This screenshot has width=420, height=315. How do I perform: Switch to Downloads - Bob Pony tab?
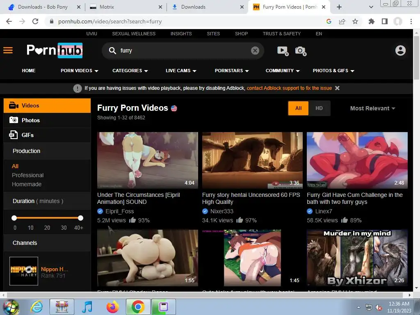click(x=44, y=7)
